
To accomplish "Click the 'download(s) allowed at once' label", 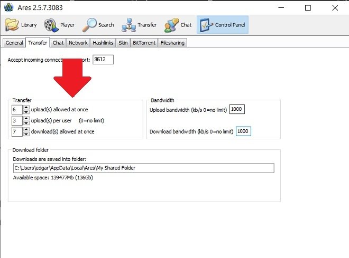I will click(x=62, y=132).
